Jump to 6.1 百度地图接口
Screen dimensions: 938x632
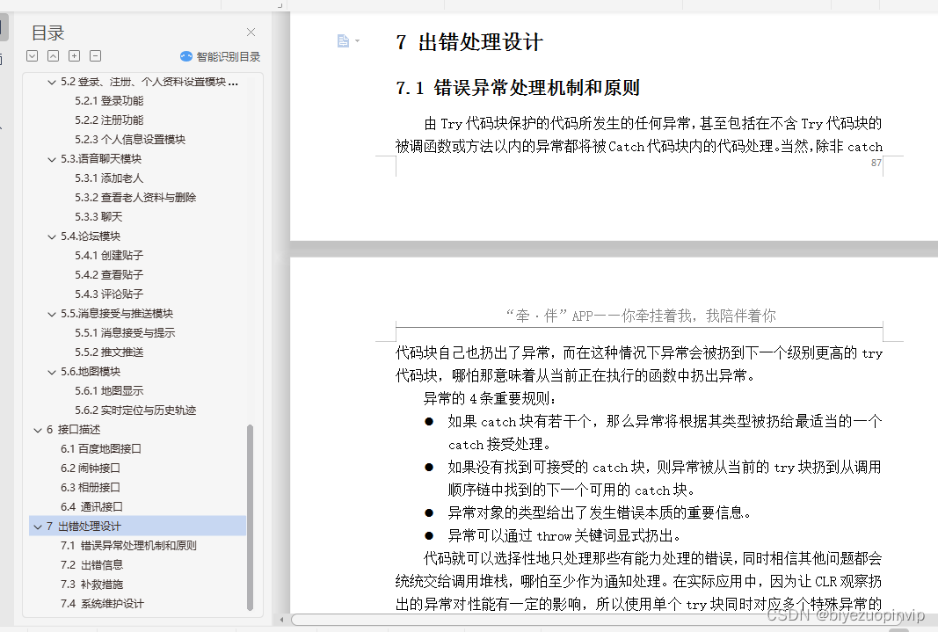click(100, 448)
